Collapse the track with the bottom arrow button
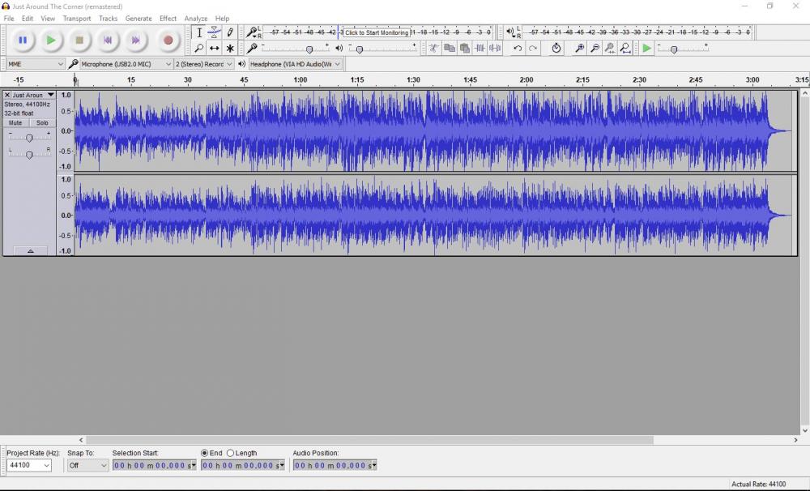 tap(30, 251)
